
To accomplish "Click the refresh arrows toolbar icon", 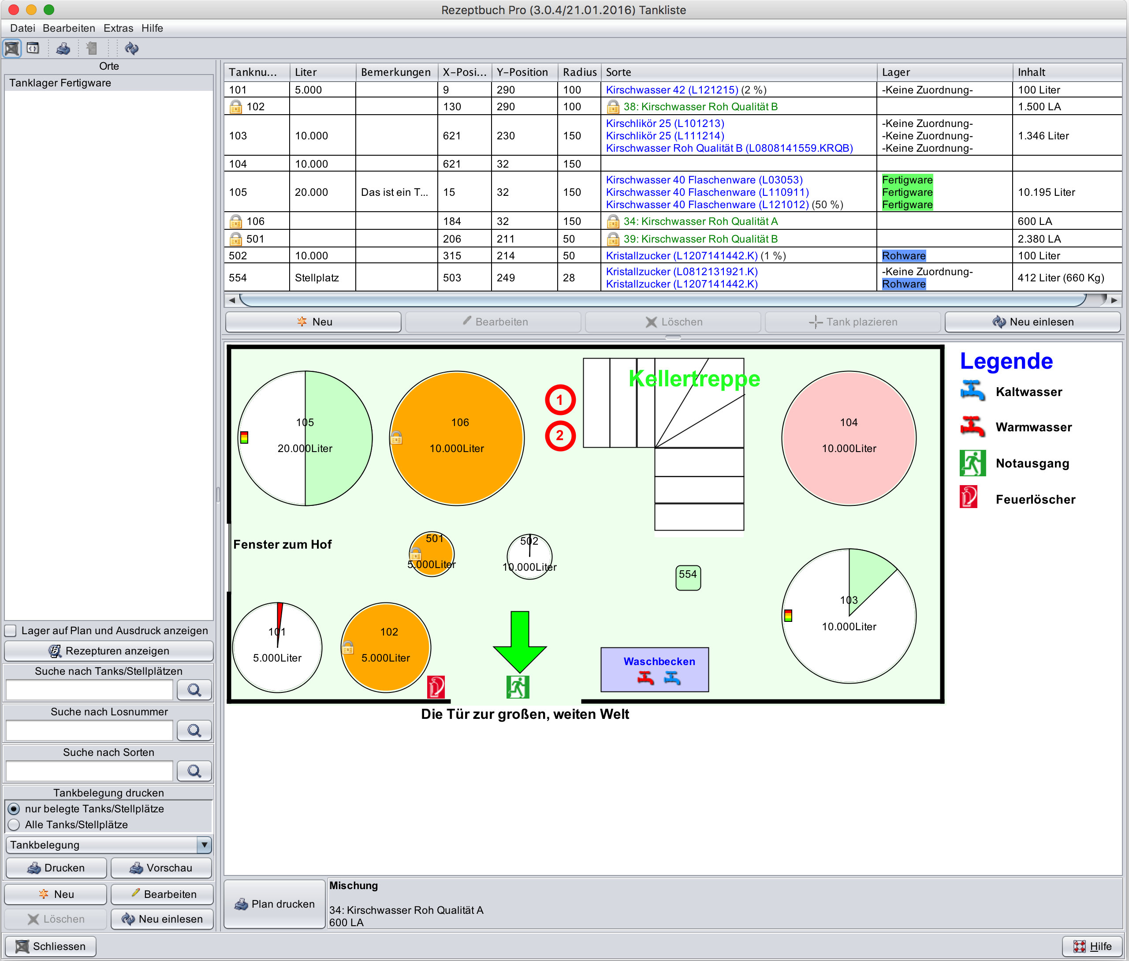I will (131, 49).
